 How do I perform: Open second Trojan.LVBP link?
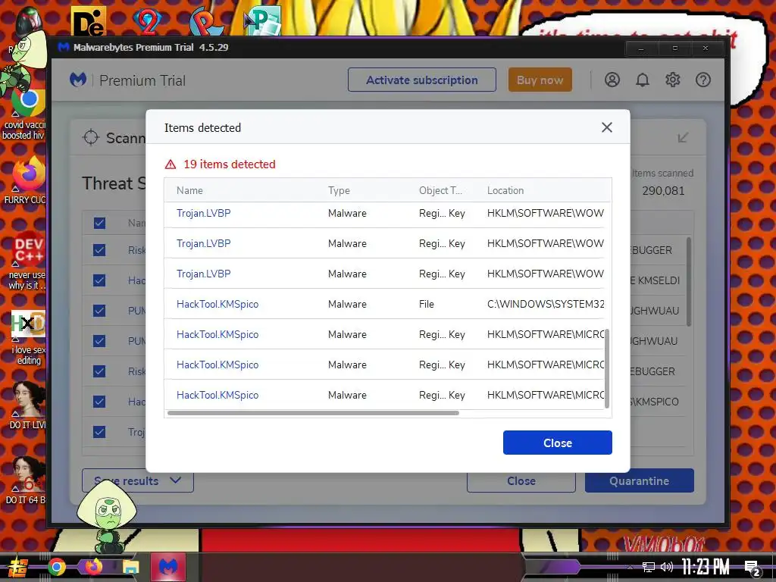point(203,243)
